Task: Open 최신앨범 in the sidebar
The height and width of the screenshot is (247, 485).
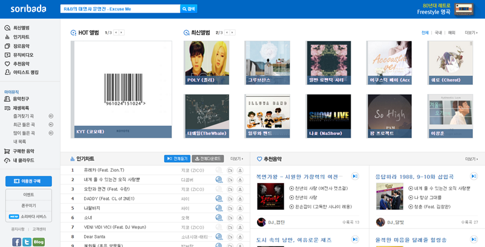Action: (x=17, y=28)
